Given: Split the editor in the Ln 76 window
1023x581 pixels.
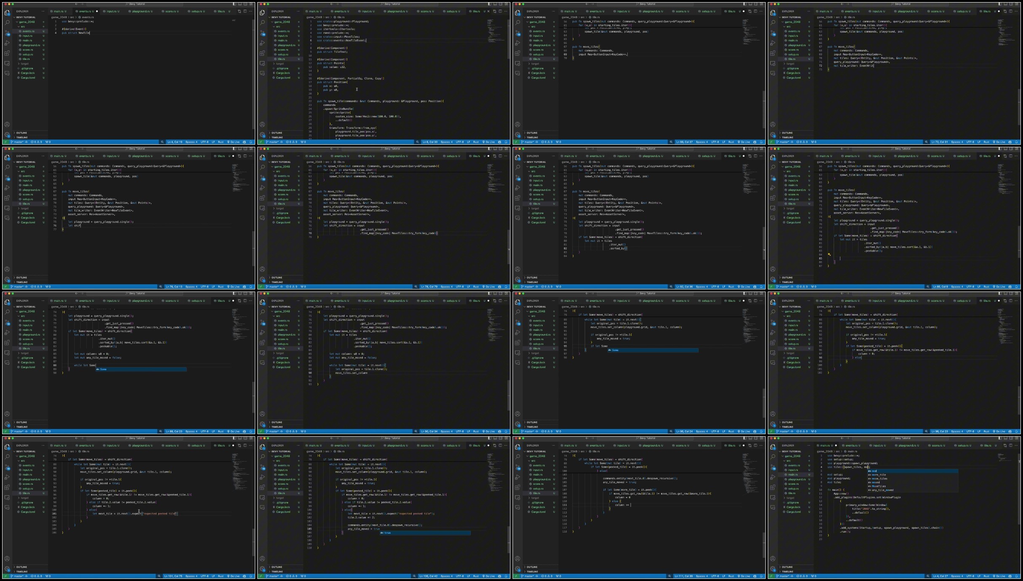Looking at the screenshot, I should point(245,156).
